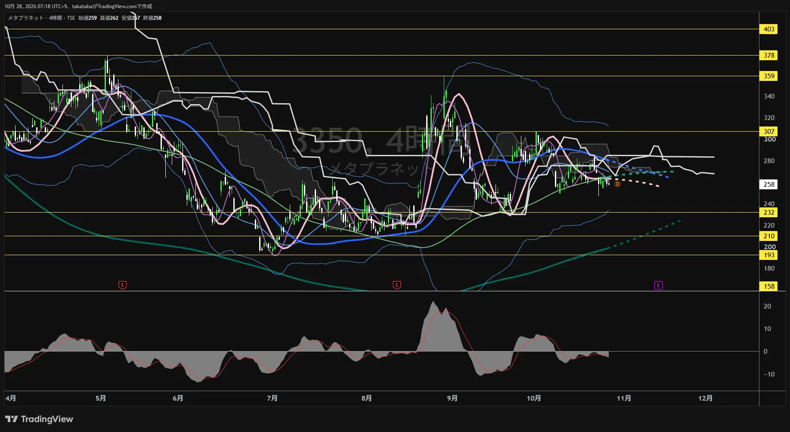Click the red earnings E marker near May
The image size is (790, 432).
coord(122,285)
